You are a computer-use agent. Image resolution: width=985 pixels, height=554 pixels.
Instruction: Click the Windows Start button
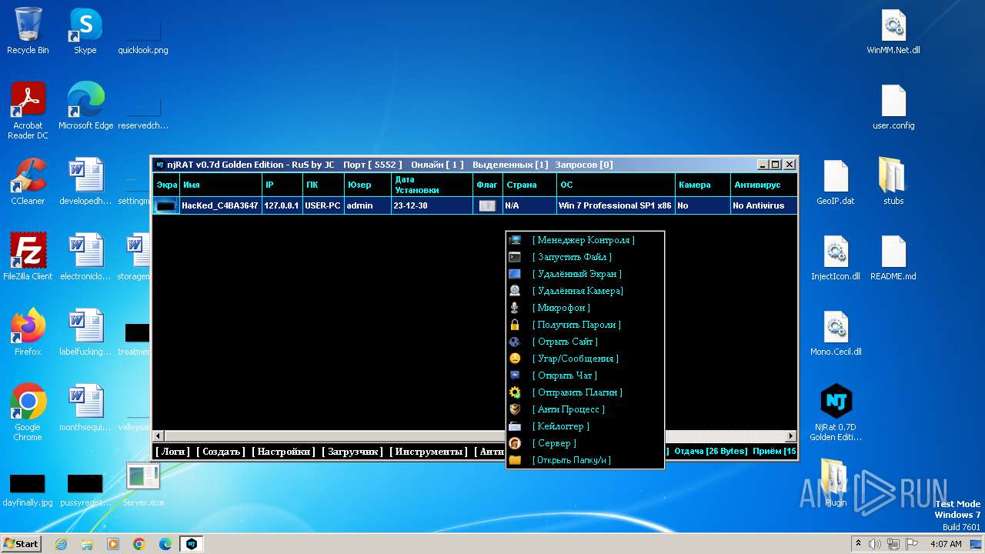click(22, 543)
